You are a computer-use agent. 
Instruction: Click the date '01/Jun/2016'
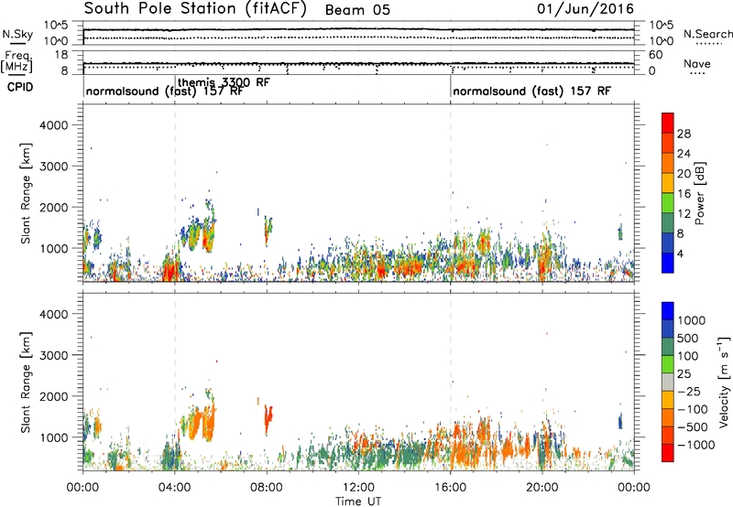[585, 9]
